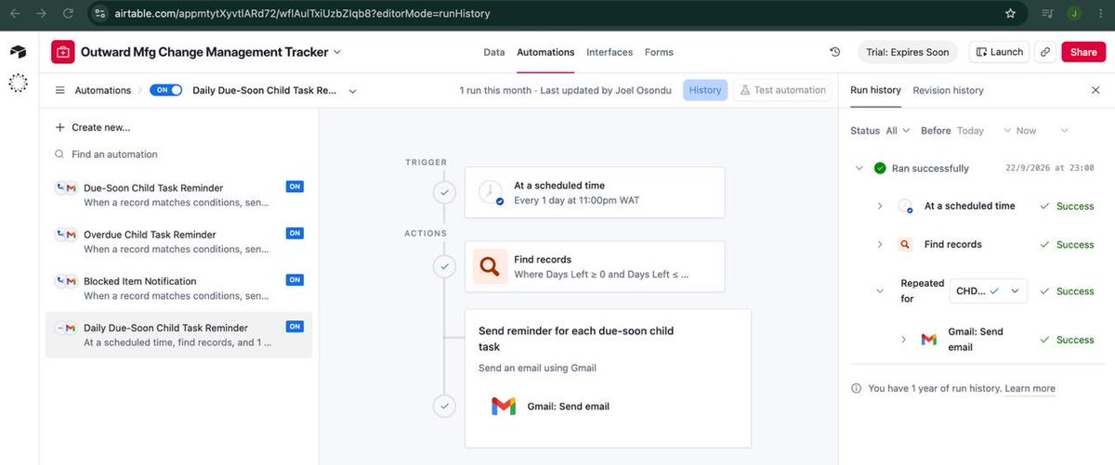This screenshot has width=1115, height=465.
Task: Toggle ON badge for Blocked Item Notification
Action: click(x=295, y=279)
